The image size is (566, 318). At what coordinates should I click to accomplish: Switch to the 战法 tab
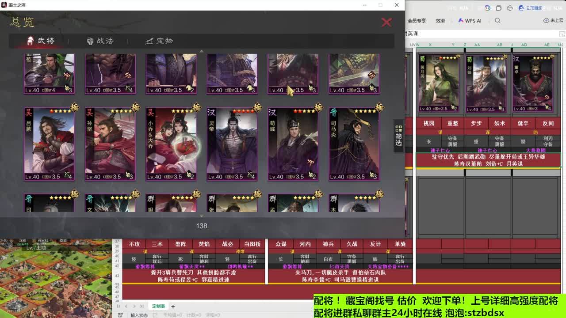pyautogui.click(x=100, y=41)
